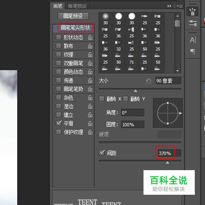Image resolution: width=205 pixels, height=205 pixels.
Task: Check the 翻转 Y checkbox
Action: [125, 99]
